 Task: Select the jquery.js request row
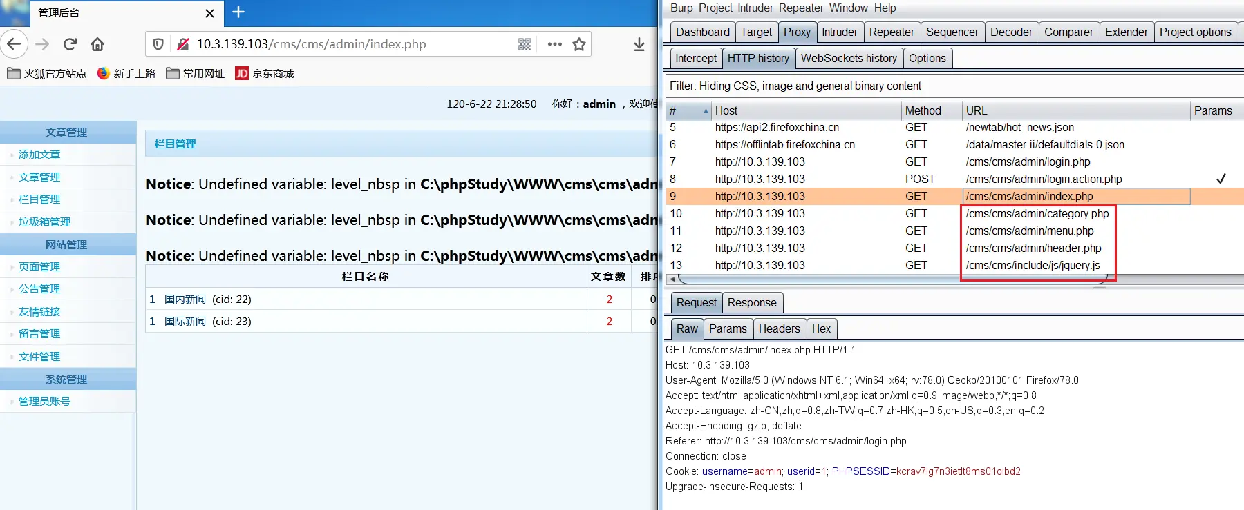(x=954, y=266)
